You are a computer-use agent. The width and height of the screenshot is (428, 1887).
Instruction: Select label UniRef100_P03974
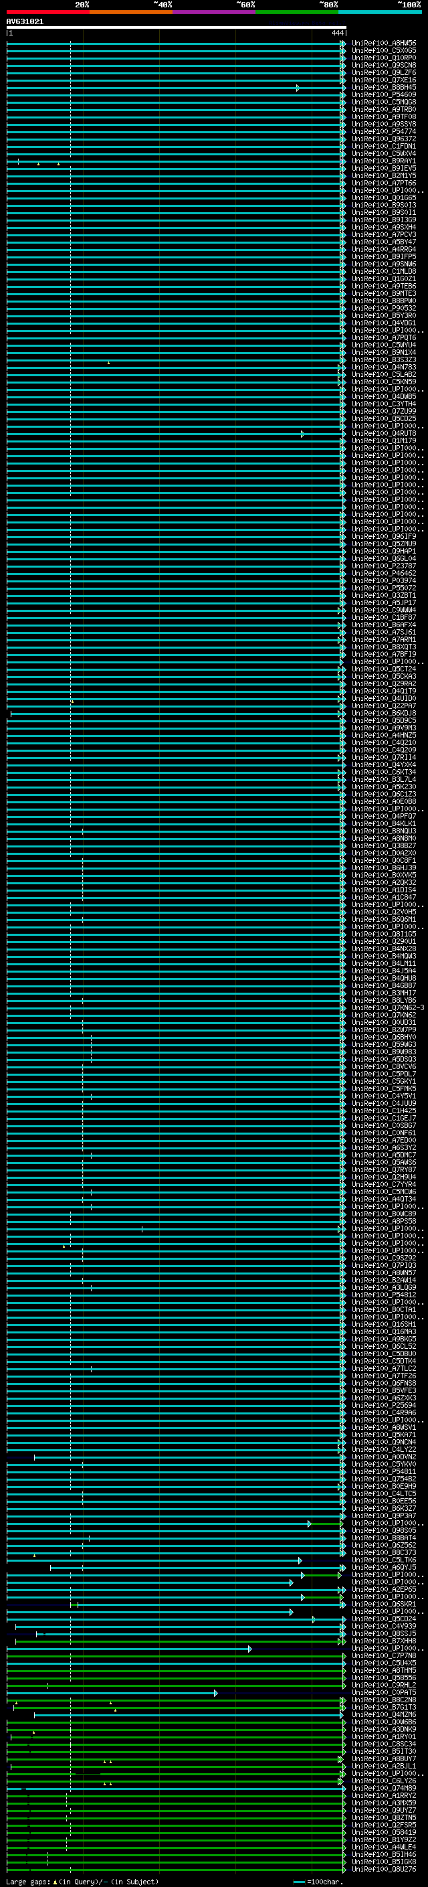tap(383, 580)
